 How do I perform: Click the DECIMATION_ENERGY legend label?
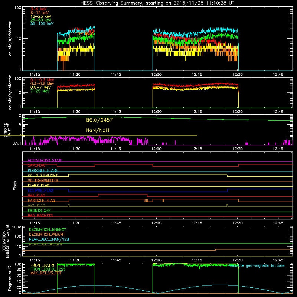click(x=48, y=229)
